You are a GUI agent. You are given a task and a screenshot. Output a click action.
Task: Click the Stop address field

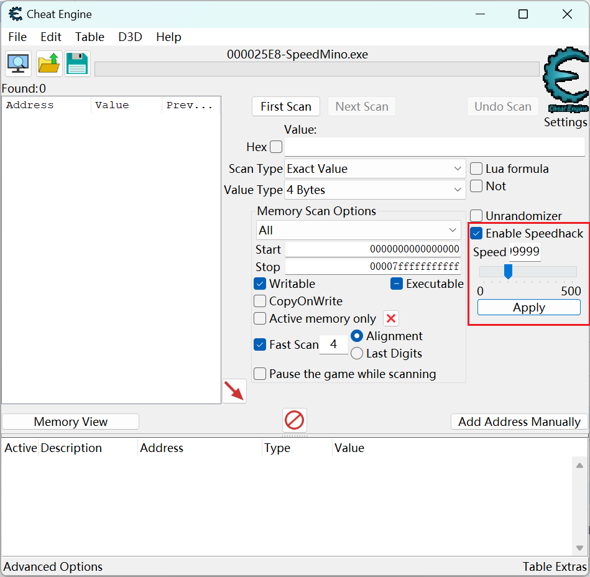tap(373, 267)
